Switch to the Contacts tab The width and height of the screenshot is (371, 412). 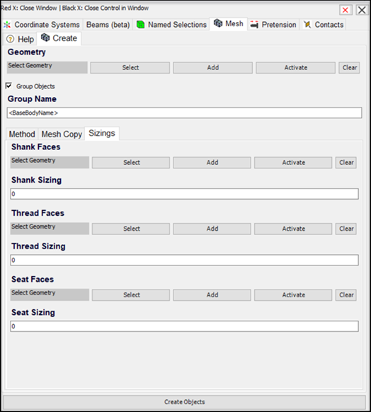pyautogui.click(x=324, y=25)
